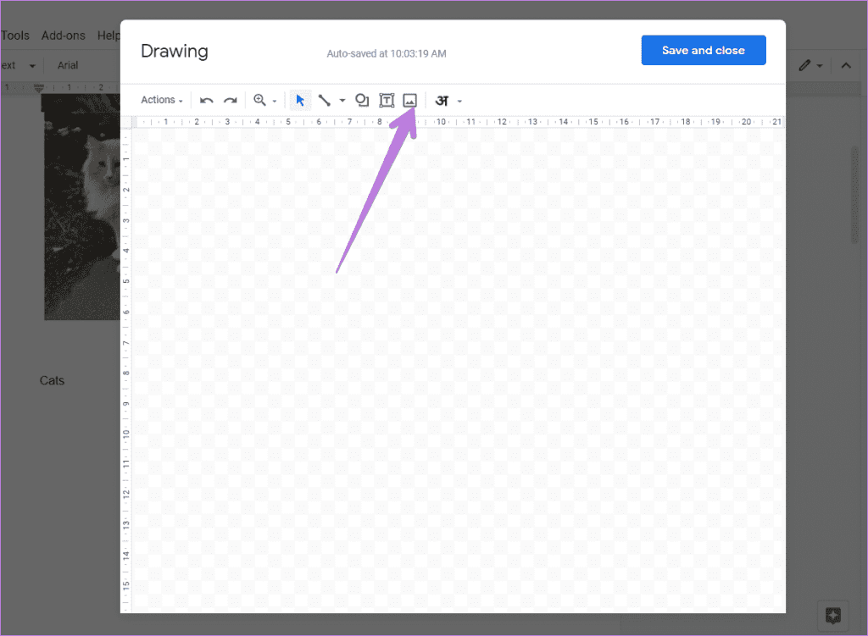
Task: Activate the Select arrow tool
Action: (x=300, y=100)
